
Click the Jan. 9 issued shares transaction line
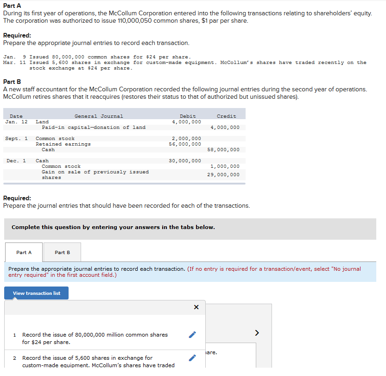[97, 57]
